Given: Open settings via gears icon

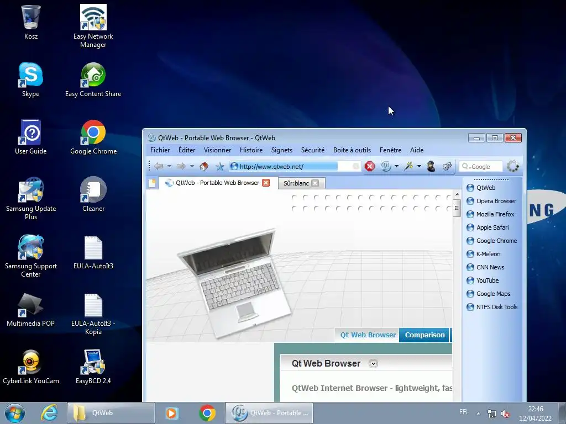Looking at the screenshot, I should coord(447,166).
